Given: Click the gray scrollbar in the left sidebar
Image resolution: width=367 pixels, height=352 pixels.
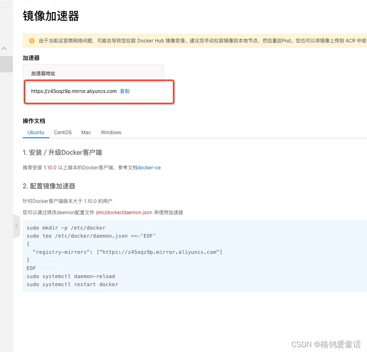Looking at the screenshot, I should click(x=6, y=65).
